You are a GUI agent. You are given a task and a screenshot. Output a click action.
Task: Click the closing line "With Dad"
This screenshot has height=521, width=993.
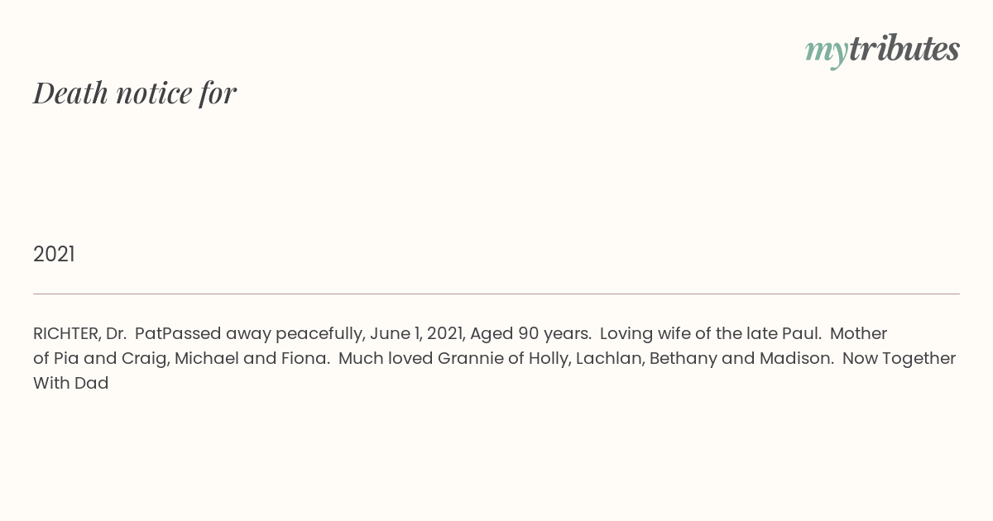click(x=71, y=384)
